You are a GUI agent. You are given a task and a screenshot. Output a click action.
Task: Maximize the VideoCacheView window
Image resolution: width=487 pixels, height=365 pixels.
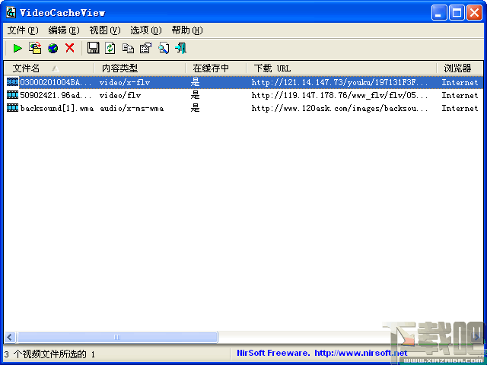[x=457, y=13]
